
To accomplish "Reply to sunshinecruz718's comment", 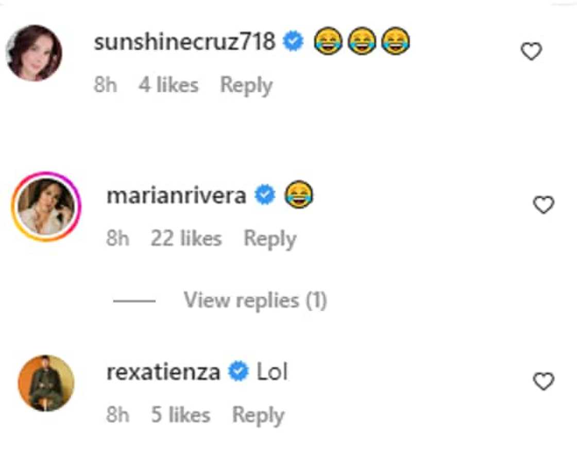I will 246,85.
